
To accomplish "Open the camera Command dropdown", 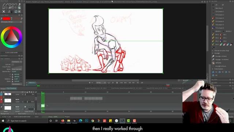I will (x=17, y=62).
